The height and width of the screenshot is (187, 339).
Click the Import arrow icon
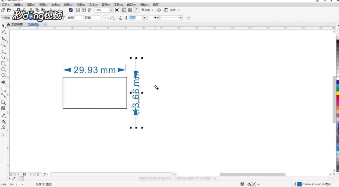pos(78,10)
